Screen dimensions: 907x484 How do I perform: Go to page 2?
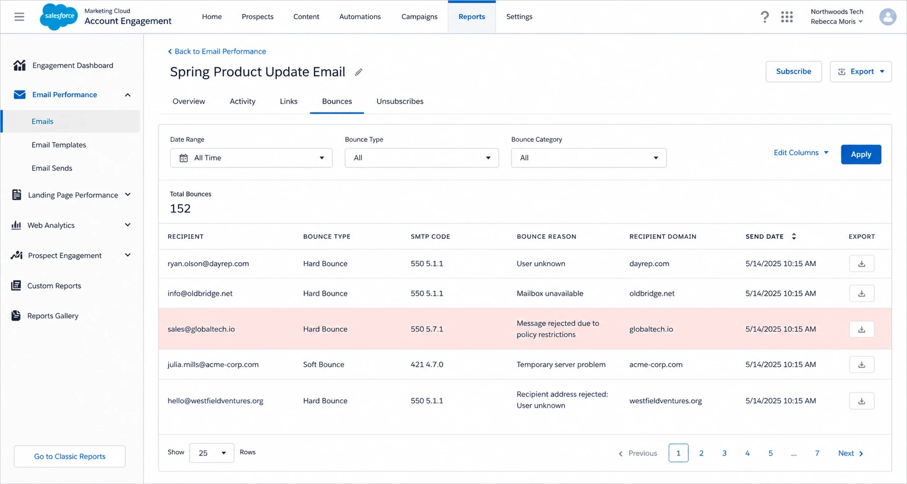[701, 453]
